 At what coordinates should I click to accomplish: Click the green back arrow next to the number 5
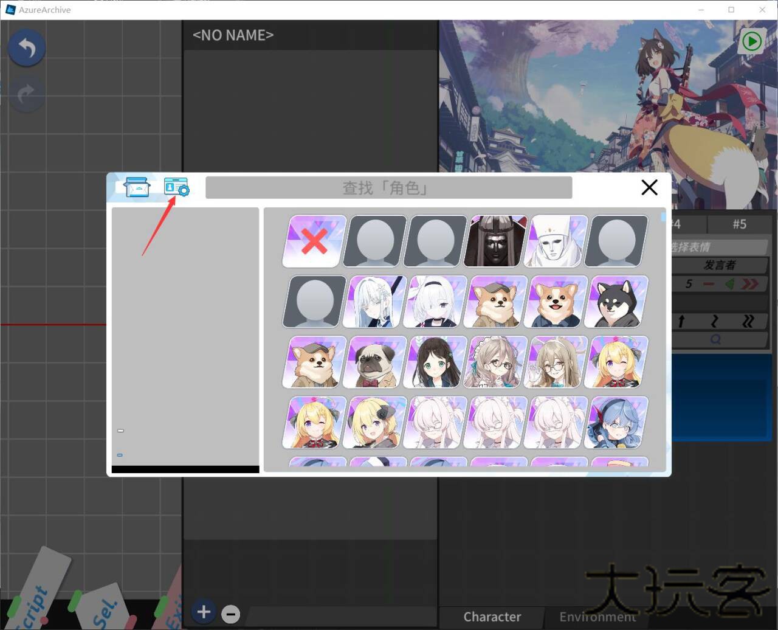729,283
